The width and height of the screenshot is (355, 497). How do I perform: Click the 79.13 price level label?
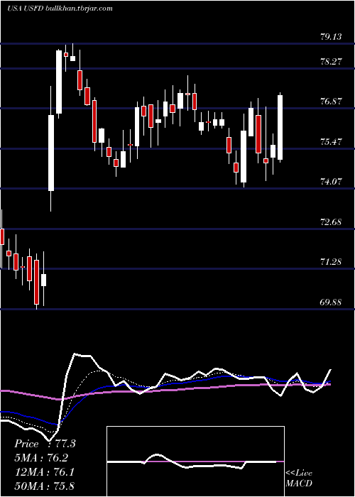(331, 37)
